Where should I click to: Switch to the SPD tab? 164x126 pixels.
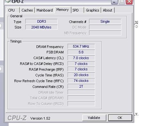[78, 10]
